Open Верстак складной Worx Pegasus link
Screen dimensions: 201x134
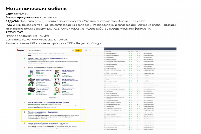tap(44, 80)
